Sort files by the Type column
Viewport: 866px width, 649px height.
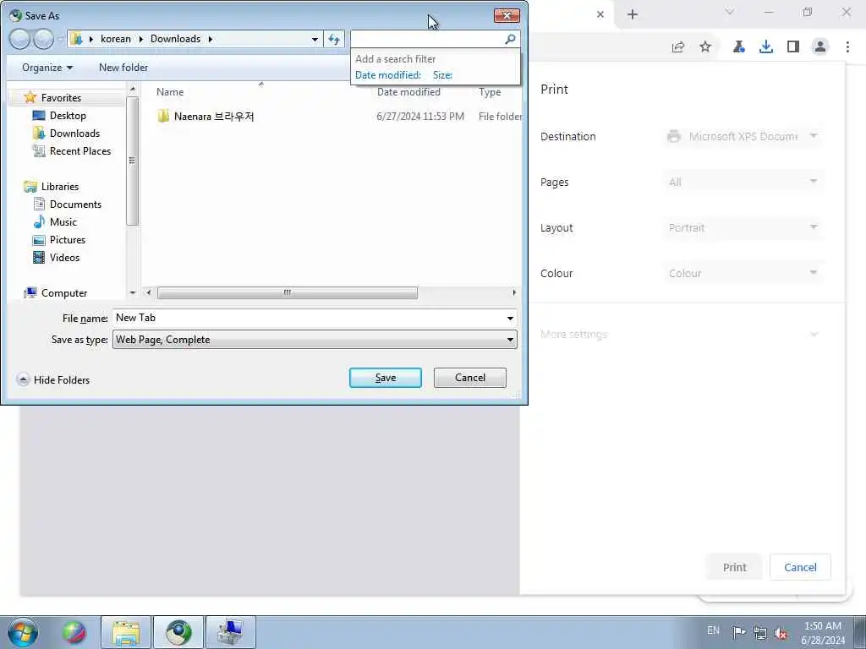point(490,92)
